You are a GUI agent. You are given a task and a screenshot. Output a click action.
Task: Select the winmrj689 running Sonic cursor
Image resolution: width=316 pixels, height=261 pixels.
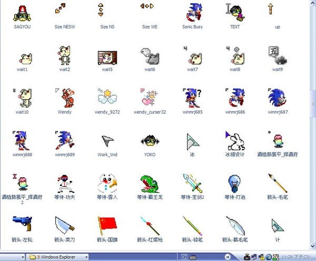[x=65, y=140]
